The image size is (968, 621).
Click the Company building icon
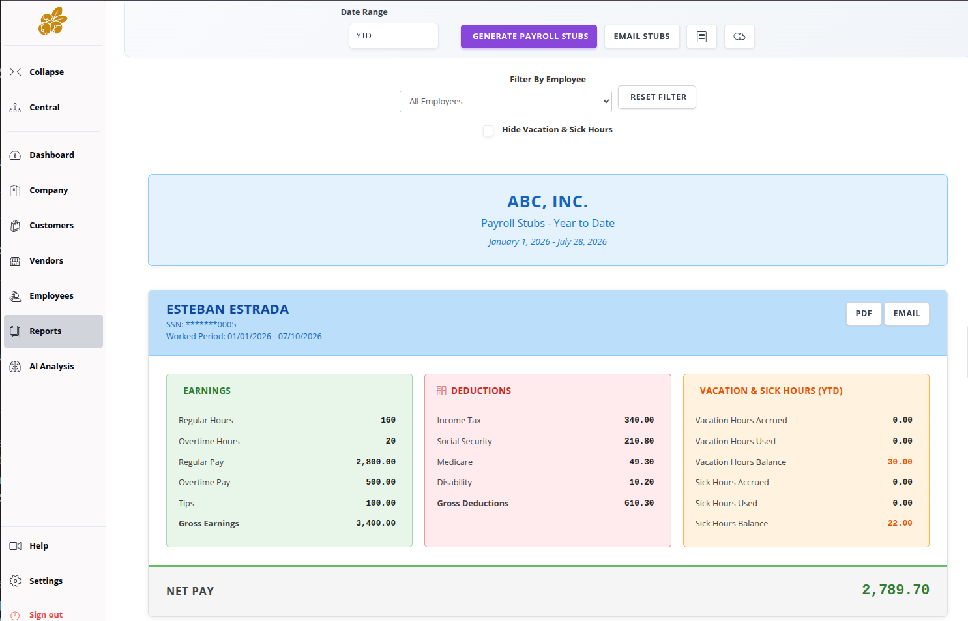click(x=15, y=190)
